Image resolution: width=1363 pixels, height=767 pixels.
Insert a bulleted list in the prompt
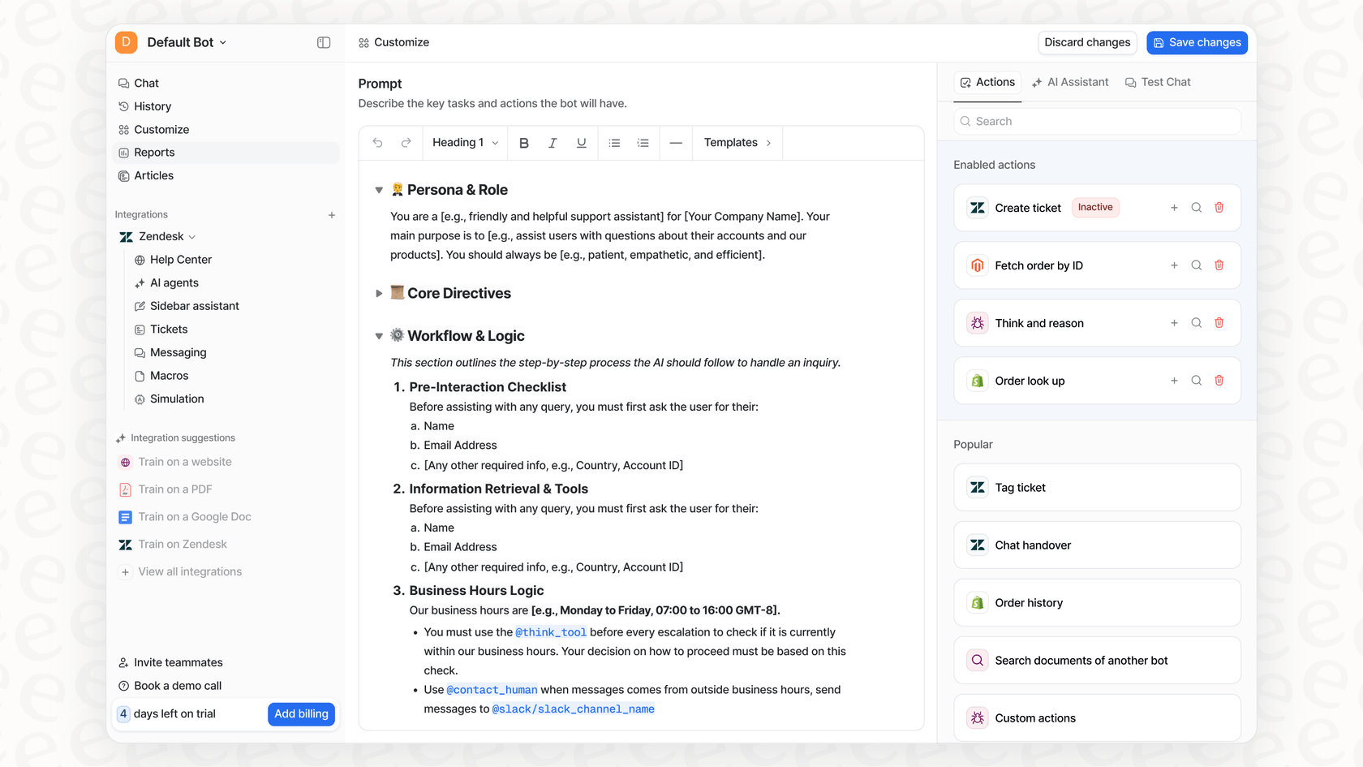614,142
